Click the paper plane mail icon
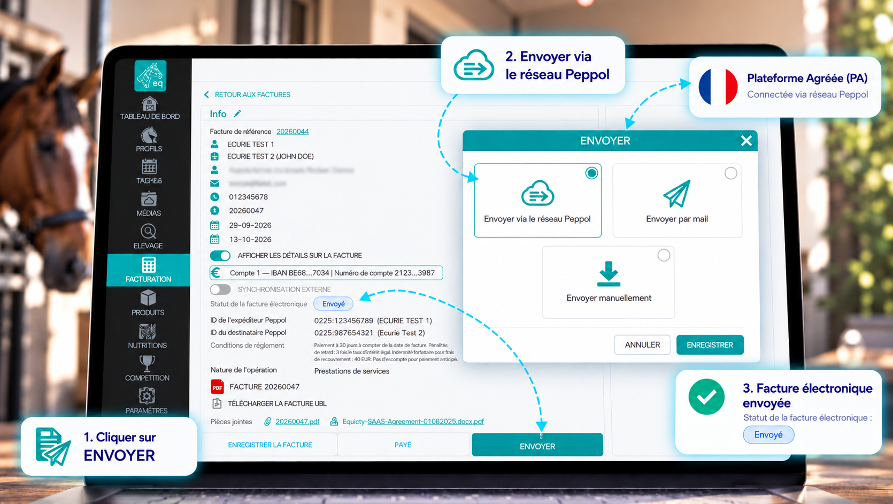 tap(676, 193)
